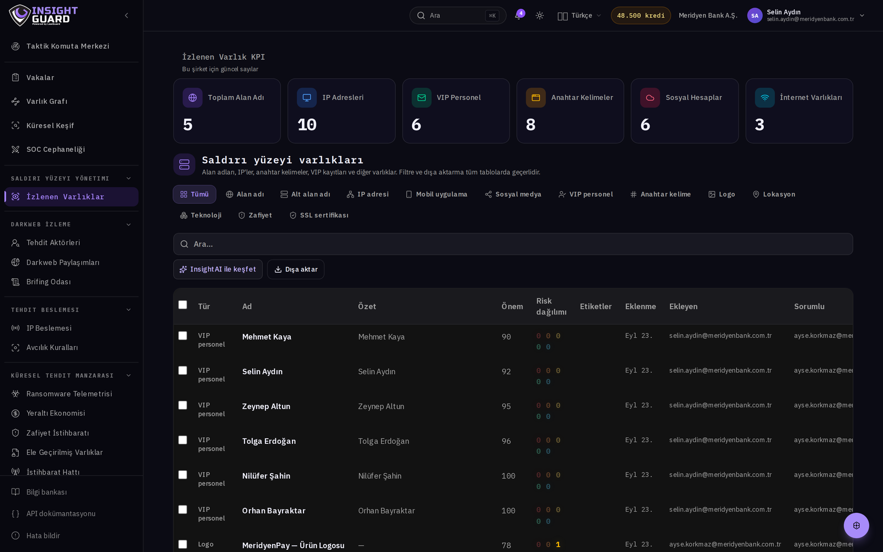Check the Nilüfer Şahin row
The width and height of the screenshot is (883, 552).
tap(183, 475)
